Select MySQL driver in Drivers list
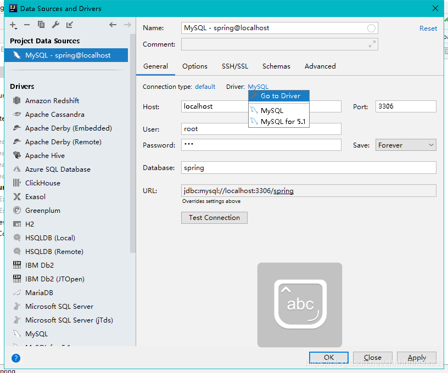The width and height of the screenshot is (448, 373). pyautogui.click(x=36, y=334)
